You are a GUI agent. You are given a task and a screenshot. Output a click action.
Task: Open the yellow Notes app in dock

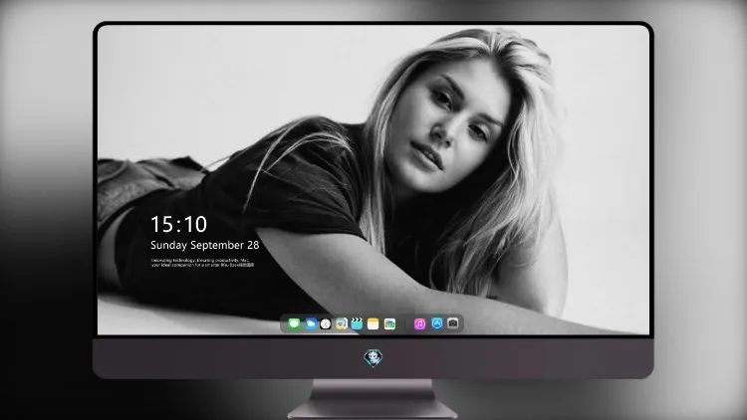[x=373, y=323]
